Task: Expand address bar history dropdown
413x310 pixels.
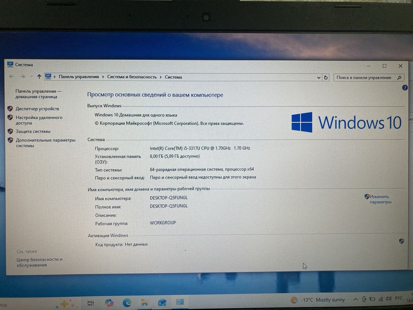Action: pos(318,77)
